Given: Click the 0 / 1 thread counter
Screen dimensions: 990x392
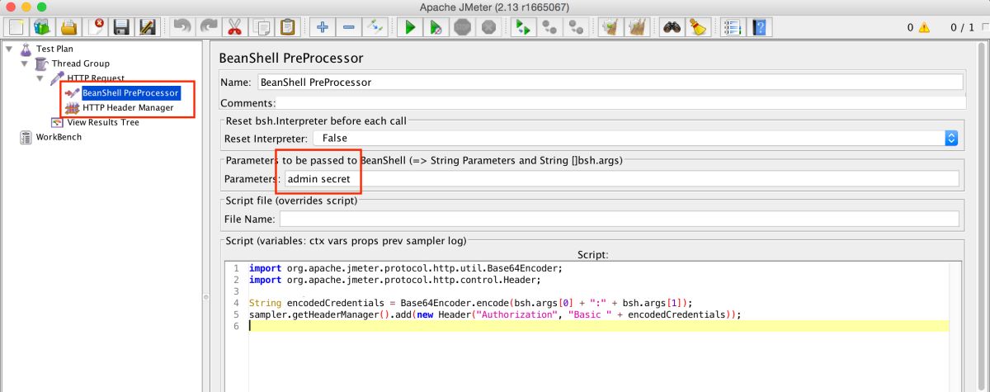Looking at the screenshot, I should (x=962, y=27).
